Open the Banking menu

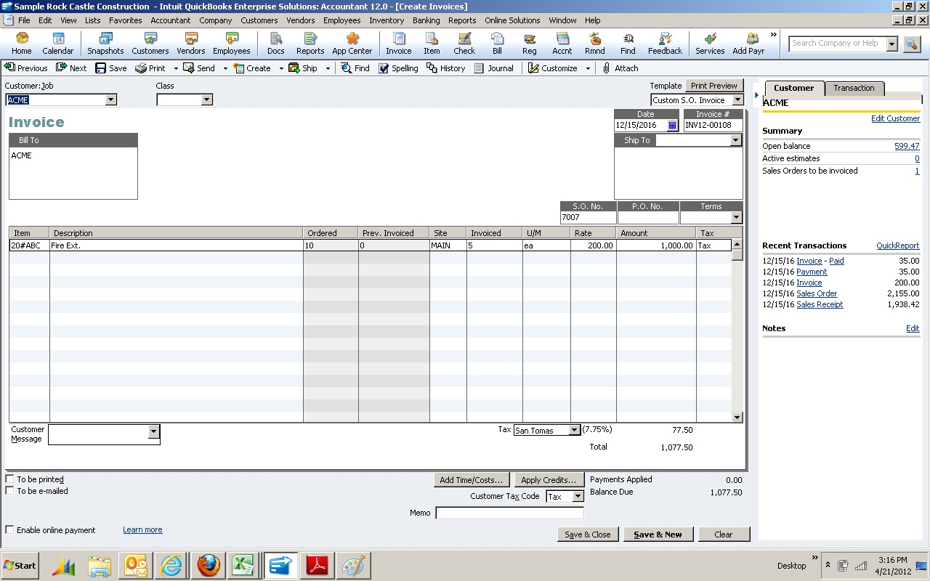[426, 20]
